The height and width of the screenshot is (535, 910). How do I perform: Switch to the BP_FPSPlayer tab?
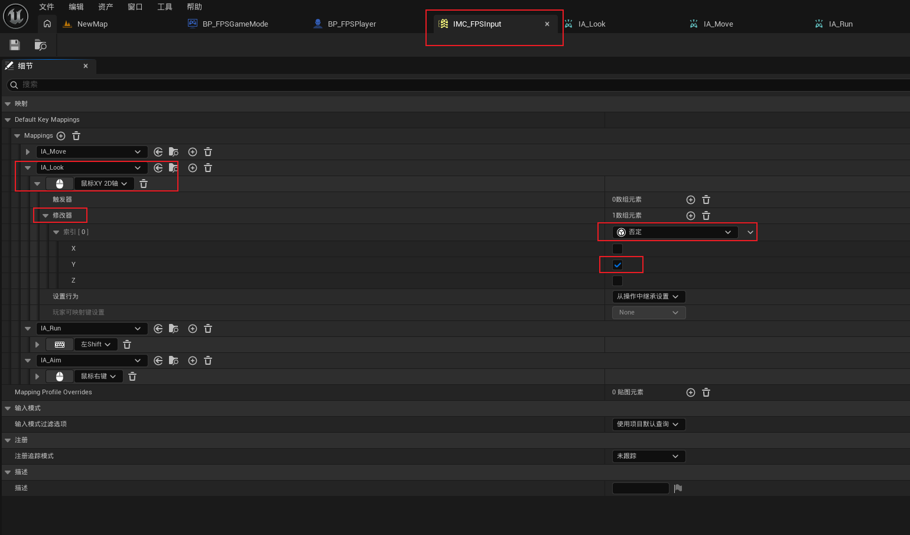pyautogui.click(x=352, y=24)
